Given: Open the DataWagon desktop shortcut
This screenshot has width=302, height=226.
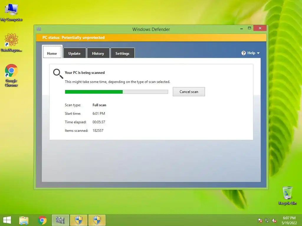Looking at the screenshot, I should (12, 42).
